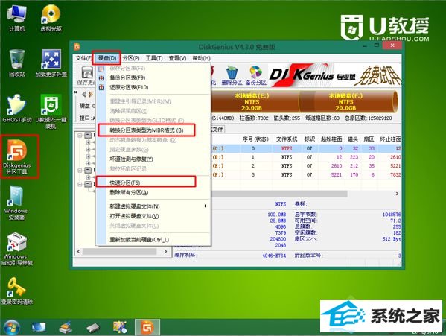Open the 回收站 recycle bin icon

pyautogui.click(x=17, y=63)
